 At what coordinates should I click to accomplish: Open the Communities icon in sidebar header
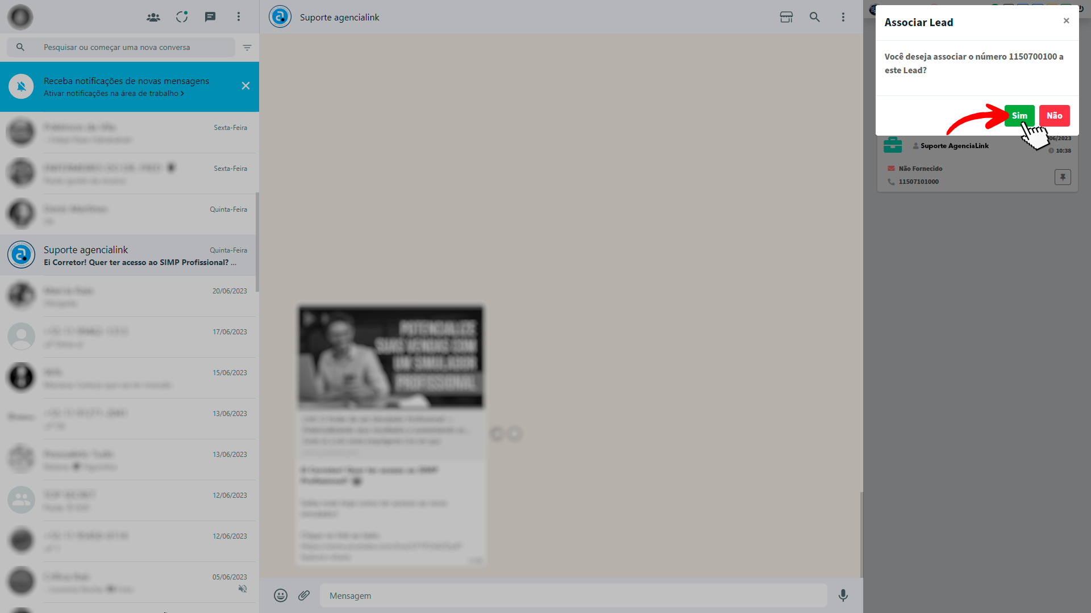(153, 17)
